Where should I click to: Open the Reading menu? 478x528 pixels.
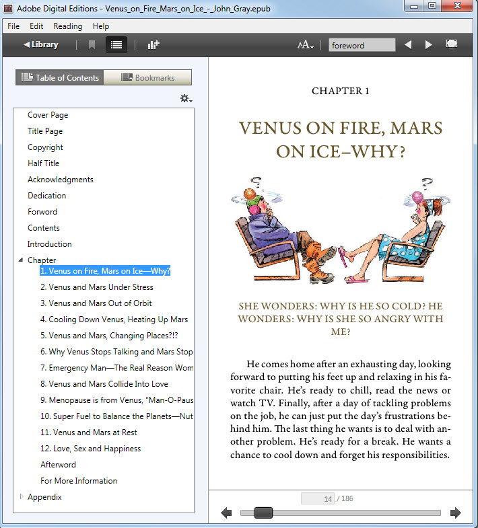67,26
